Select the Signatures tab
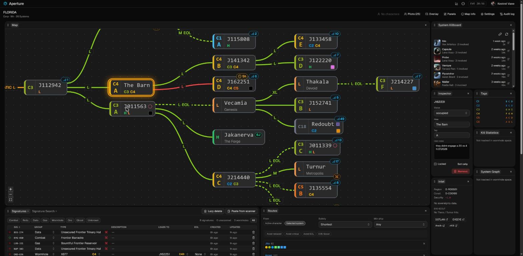 click(x=19, y=211)
